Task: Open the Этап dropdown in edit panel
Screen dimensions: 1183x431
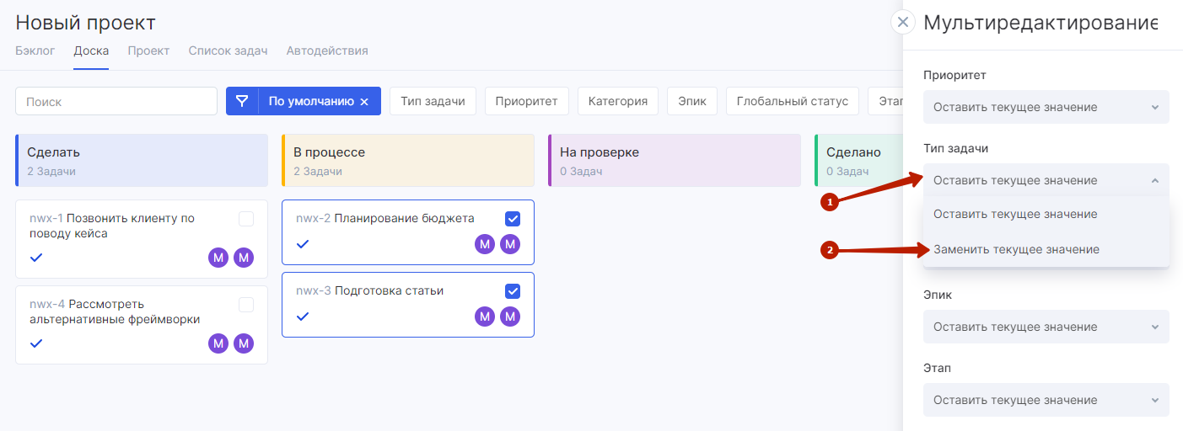Action: coord(1046,400)
